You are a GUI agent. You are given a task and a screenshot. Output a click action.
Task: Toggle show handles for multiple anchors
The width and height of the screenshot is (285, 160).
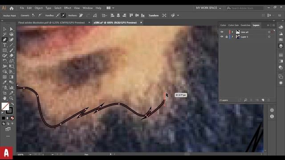[57, 16]
